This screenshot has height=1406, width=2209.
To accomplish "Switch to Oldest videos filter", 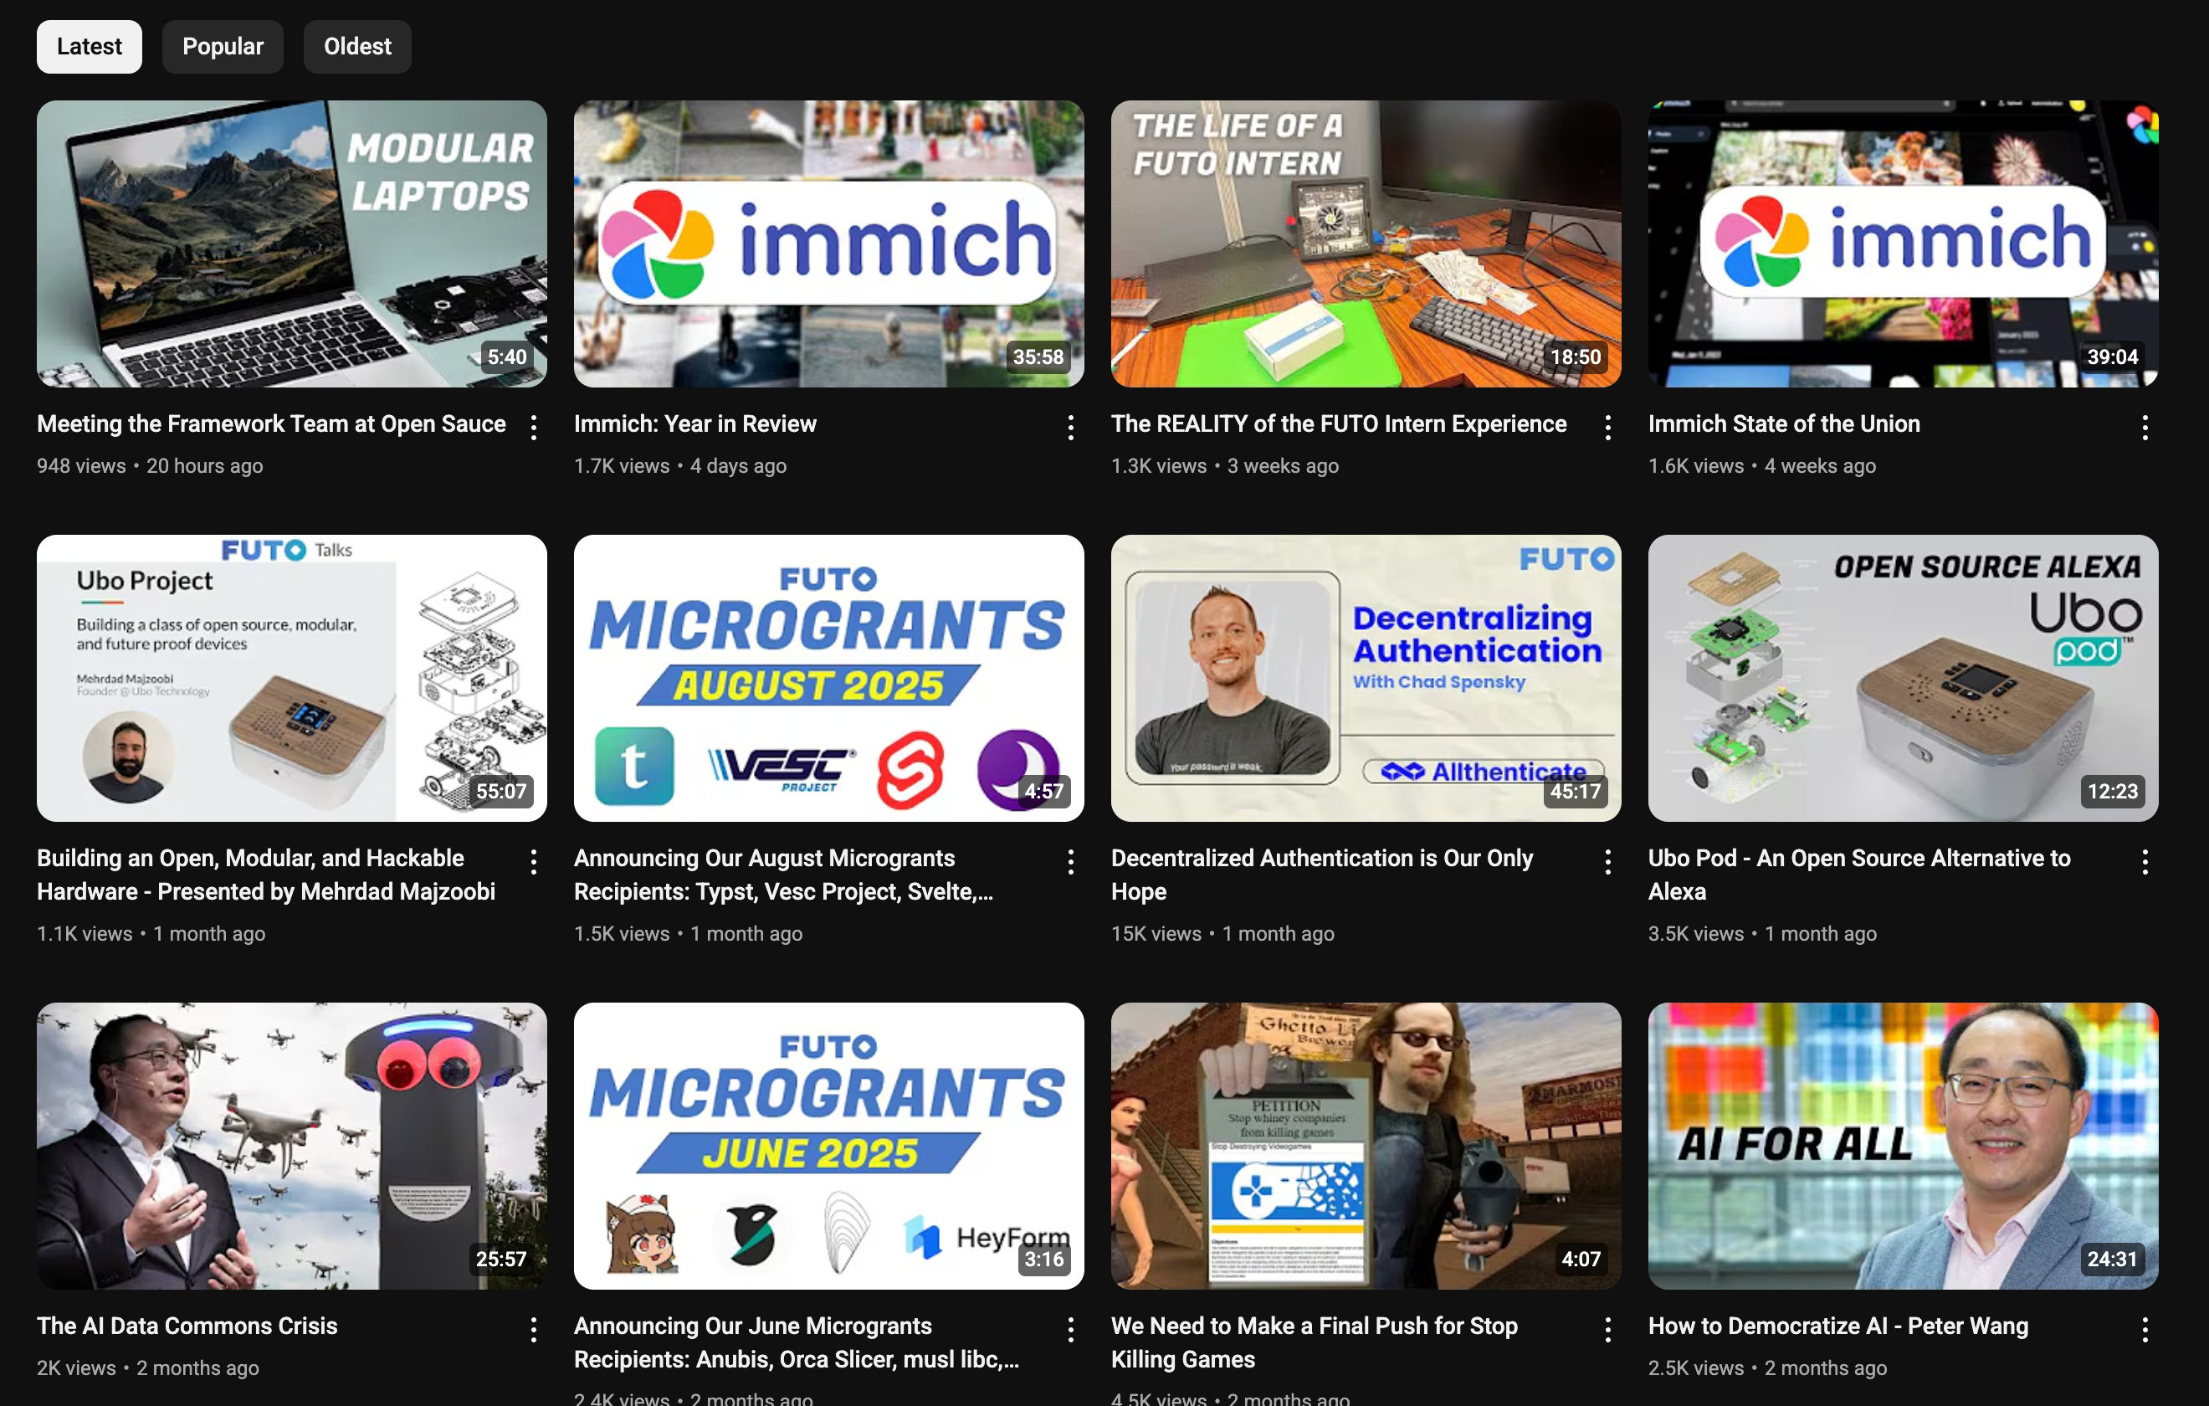I will [356, 46].
